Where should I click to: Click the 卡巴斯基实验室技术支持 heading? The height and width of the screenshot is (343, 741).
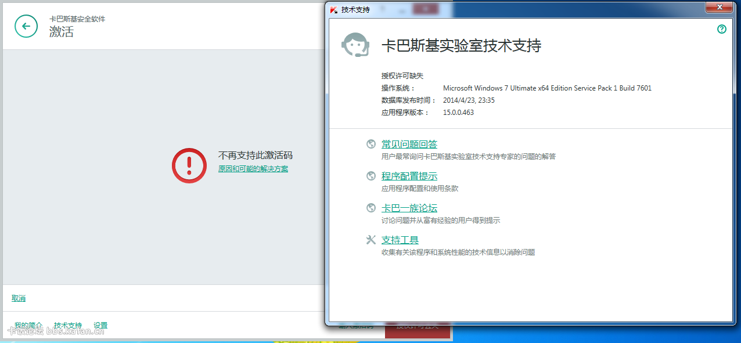point(461,46)
